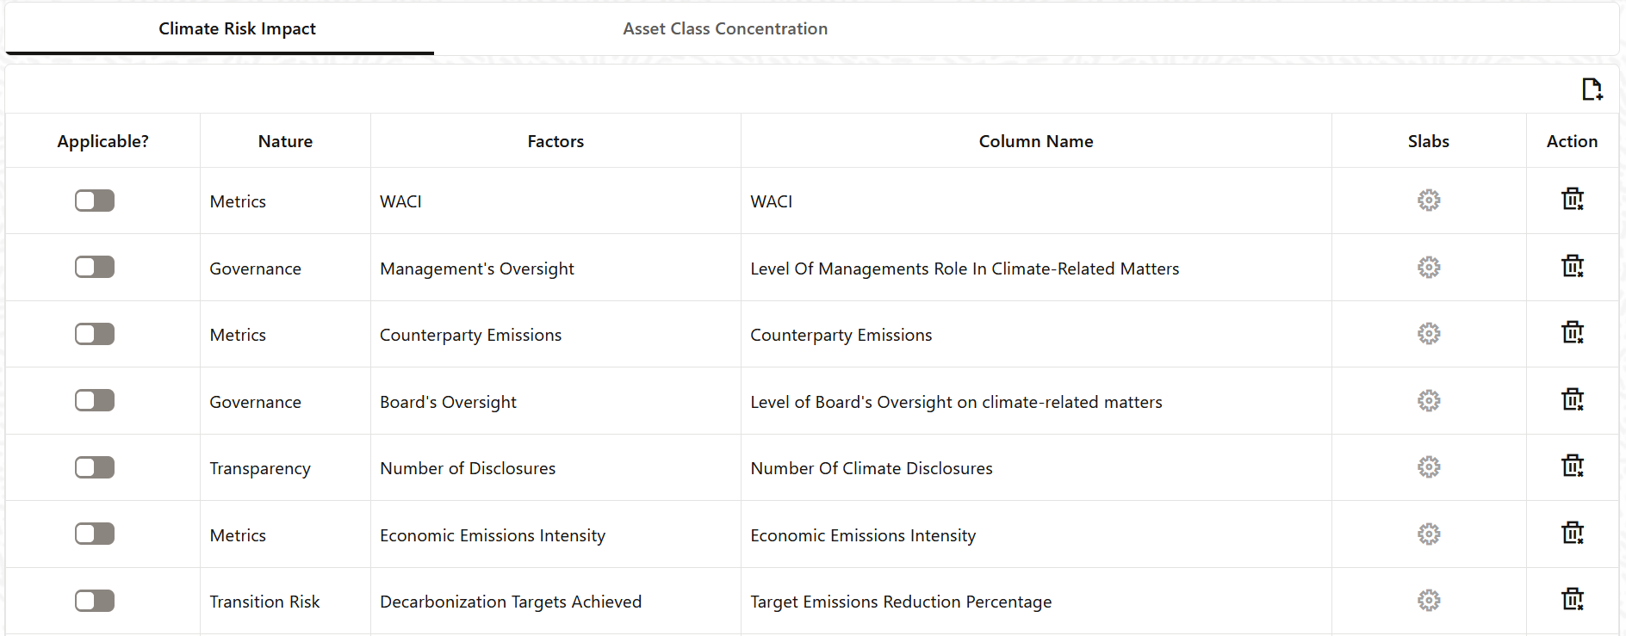This screenshot has width=1626, height=636.
Task: Click the add new row icon
Action: click(1592, 89)
